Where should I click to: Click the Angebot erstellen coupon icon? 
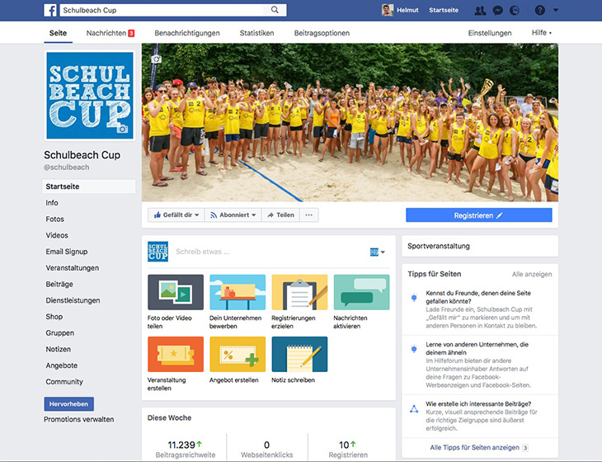[238, 354]
